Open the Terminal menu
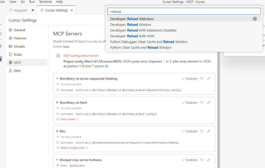 point(45,2)
